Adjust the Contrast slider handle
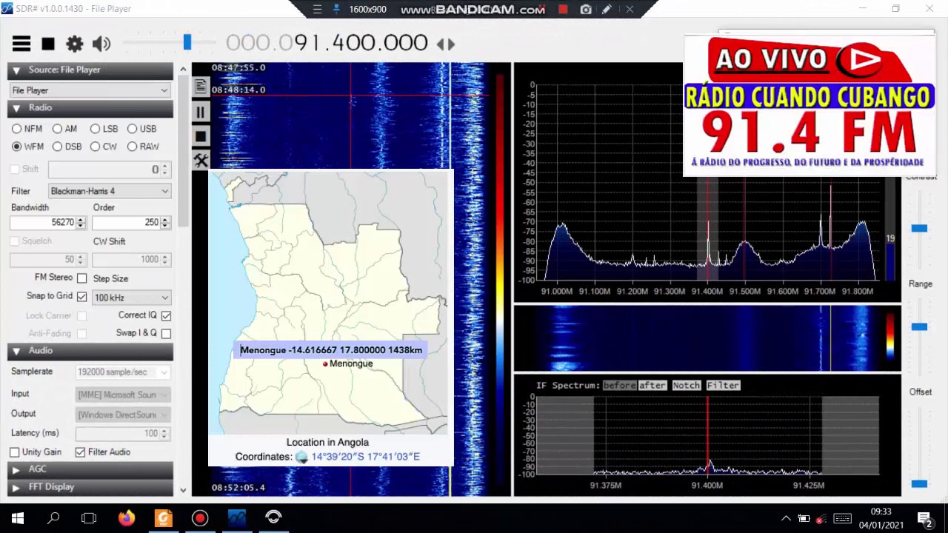This screenshot has width=948, height=533. [x=919, y=229]
